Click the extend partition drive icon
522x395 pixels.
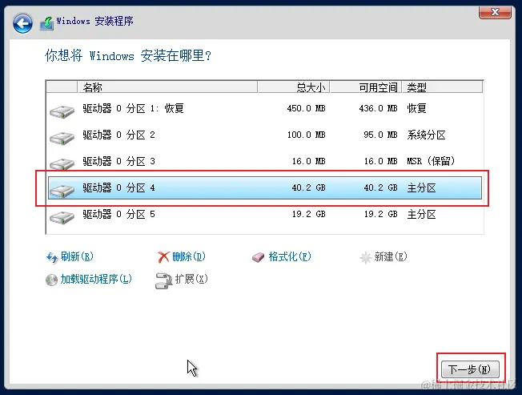click(163, 280)
